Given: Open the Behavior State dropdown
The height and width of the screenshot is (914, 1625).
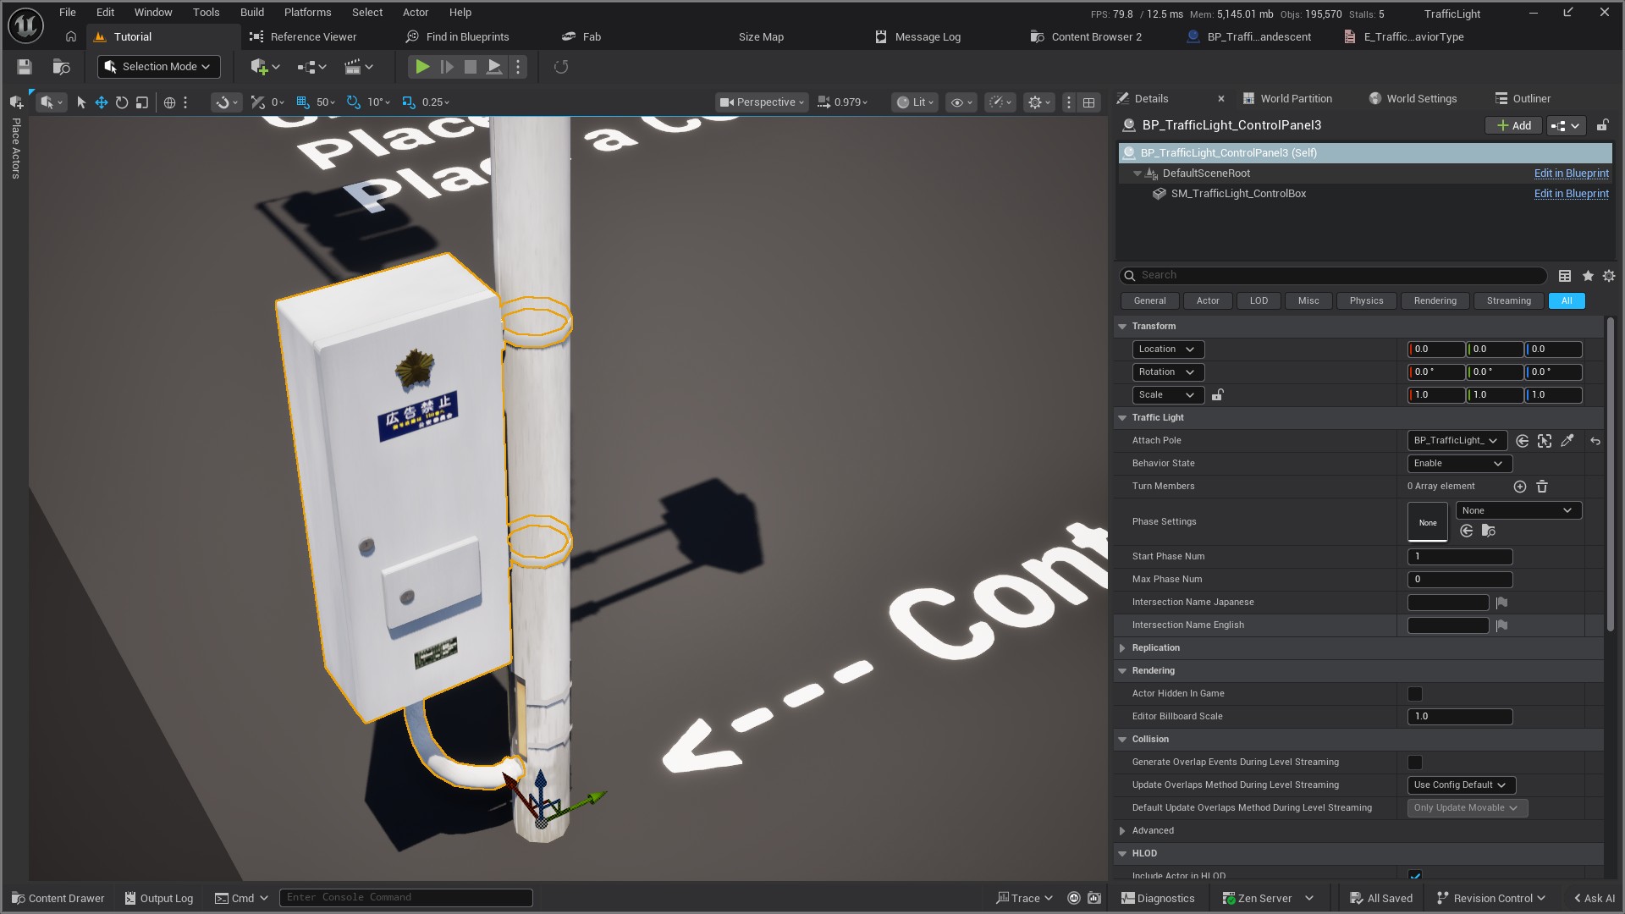Looking at the screenshot, I should point(1459,464).
